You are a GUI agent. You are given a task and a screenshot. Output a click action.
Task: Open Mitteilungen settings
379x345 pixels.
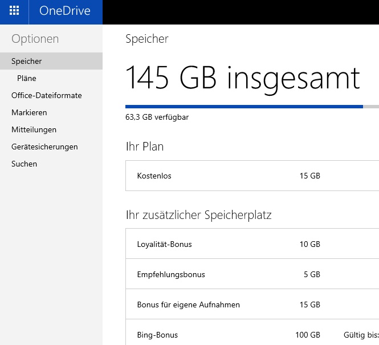pyautogui.click(x=34, y=129)
